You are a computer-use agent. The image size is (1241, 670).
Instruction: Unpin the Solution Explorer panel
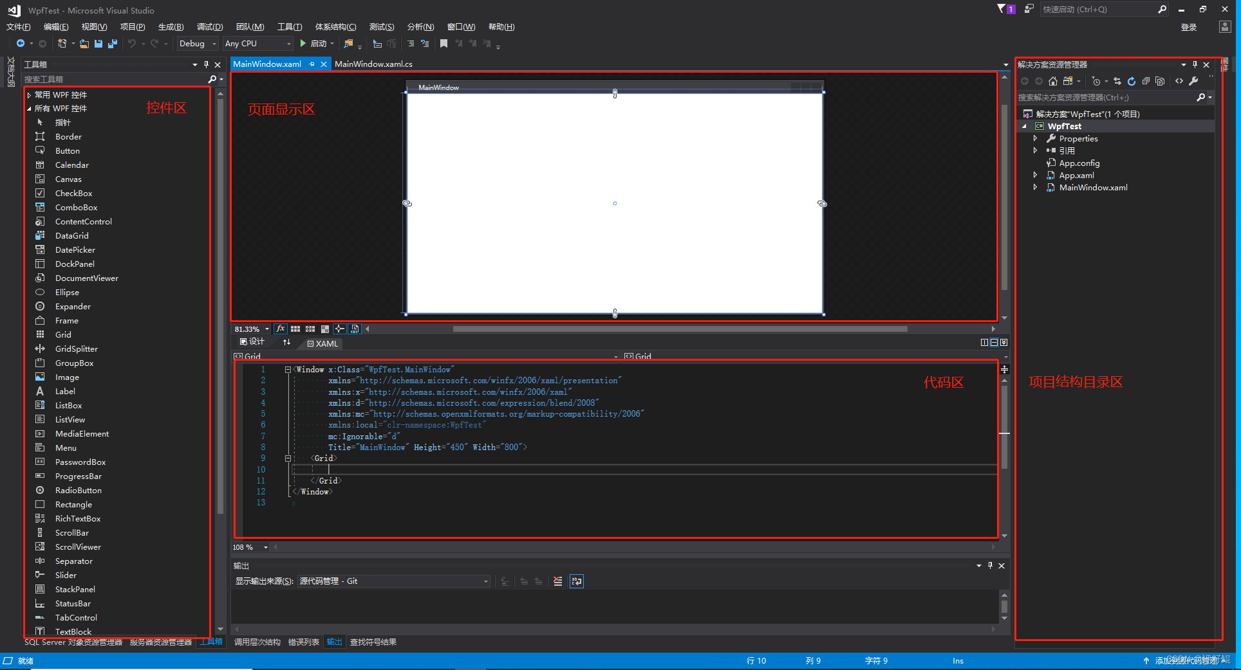tap(1195, 64)
